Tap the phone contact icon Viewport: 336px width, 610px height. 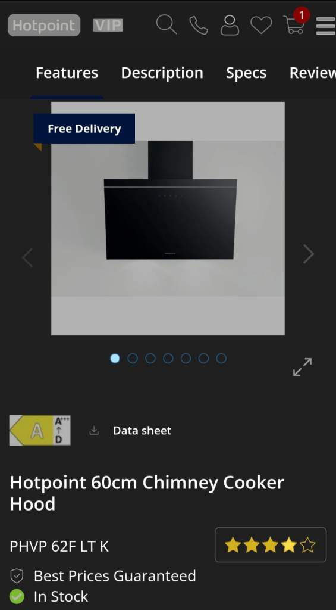tap(199, 25)
